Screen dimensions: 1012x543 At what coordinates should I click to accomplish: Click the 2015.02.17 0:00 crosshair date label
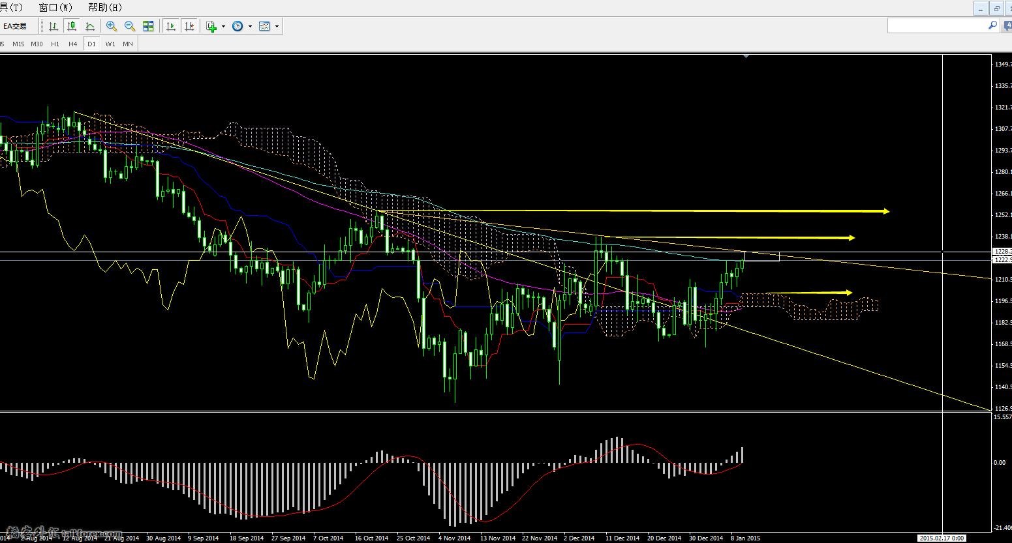click(x=942, y=538)
